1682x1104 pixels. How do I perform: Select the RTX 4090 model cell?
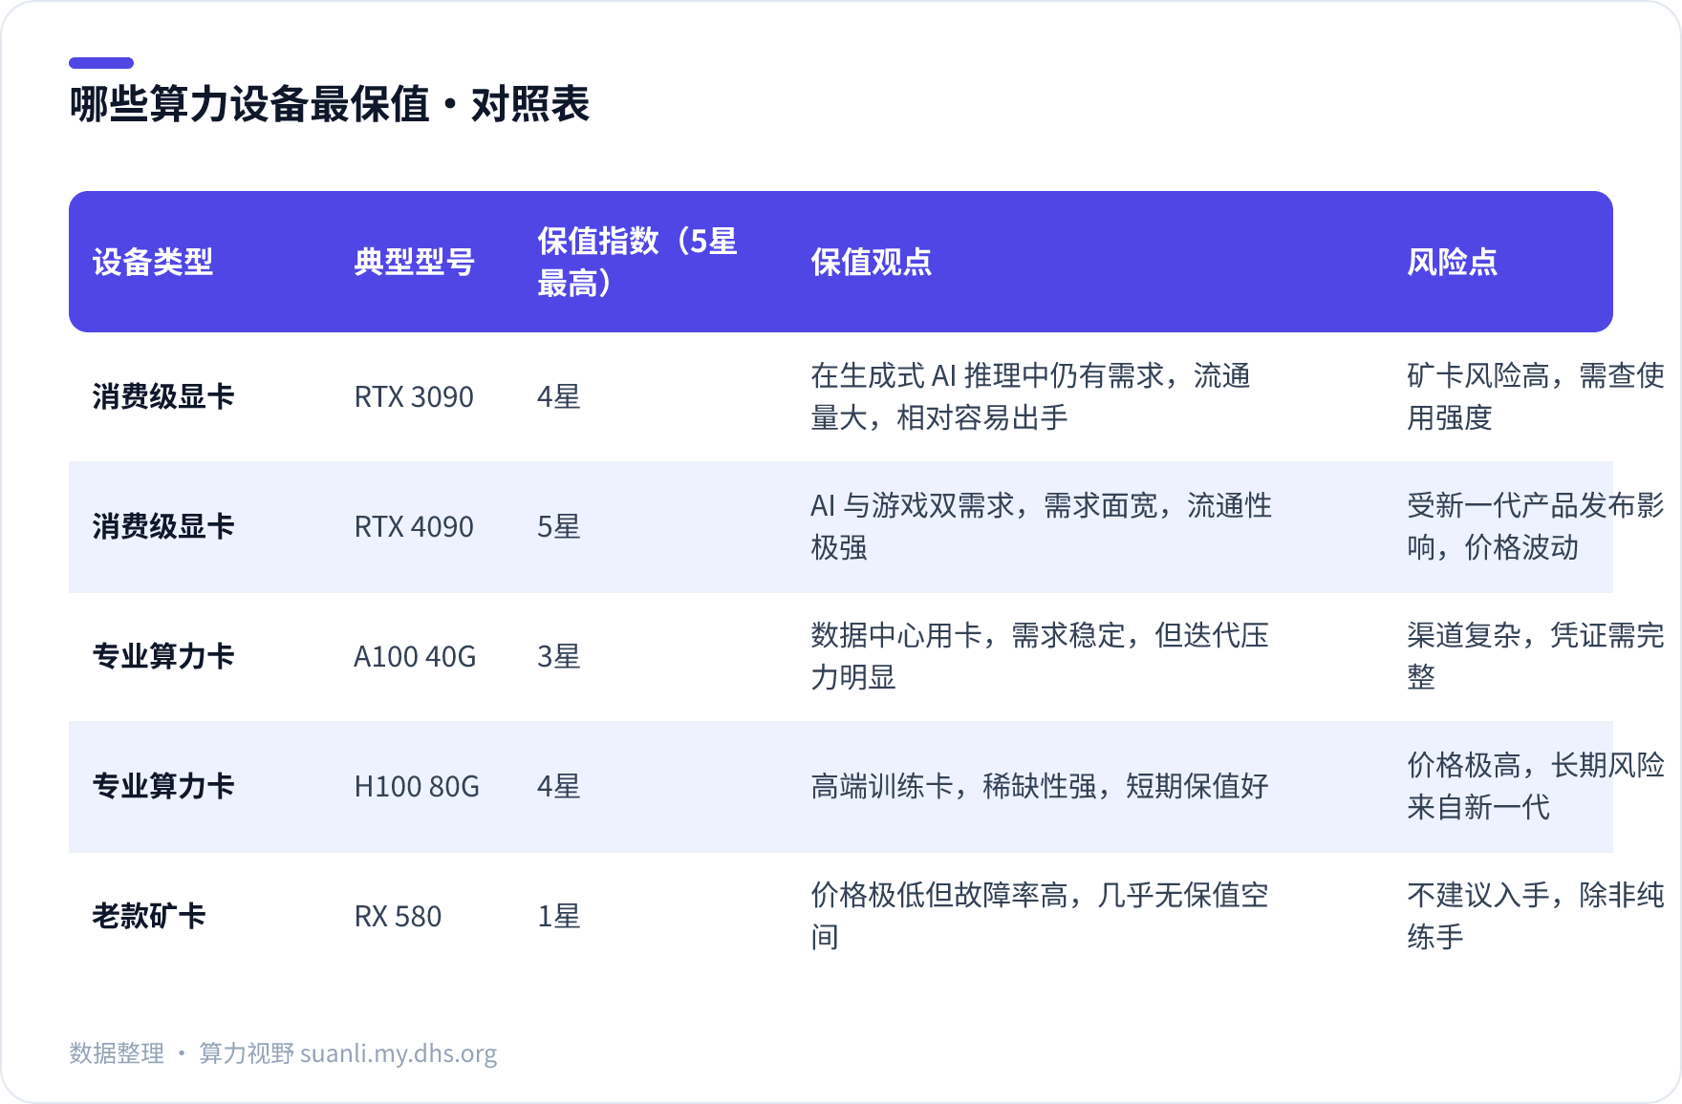(x=414, y=527)
